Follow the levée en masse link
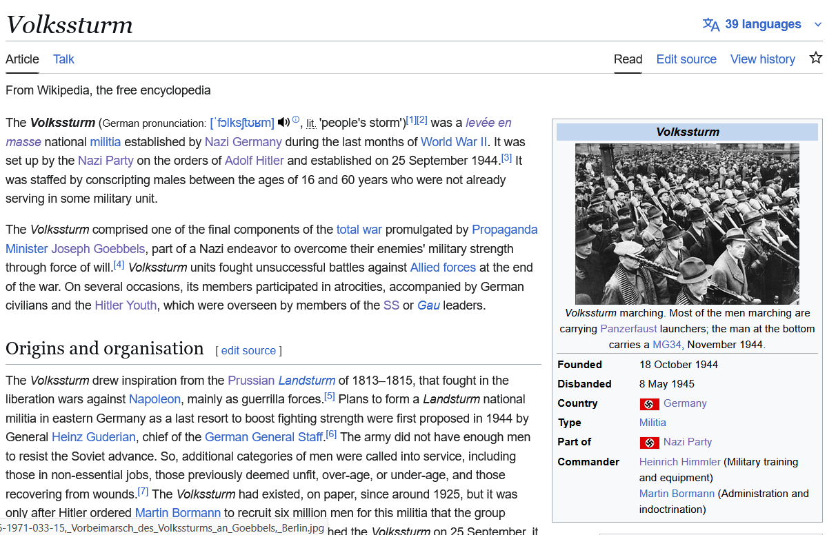This screenshot has width=827, height=535. pos(488,123)
